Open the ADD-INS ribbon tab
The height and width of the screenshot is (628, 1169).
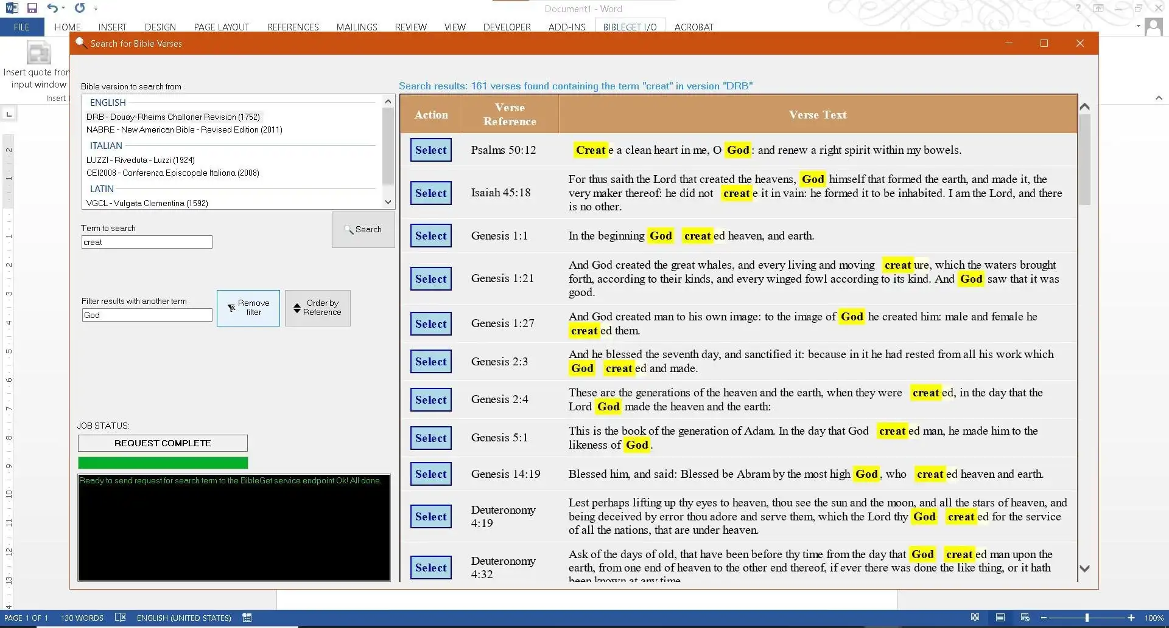pyautogui.click(x=567, y=27)
